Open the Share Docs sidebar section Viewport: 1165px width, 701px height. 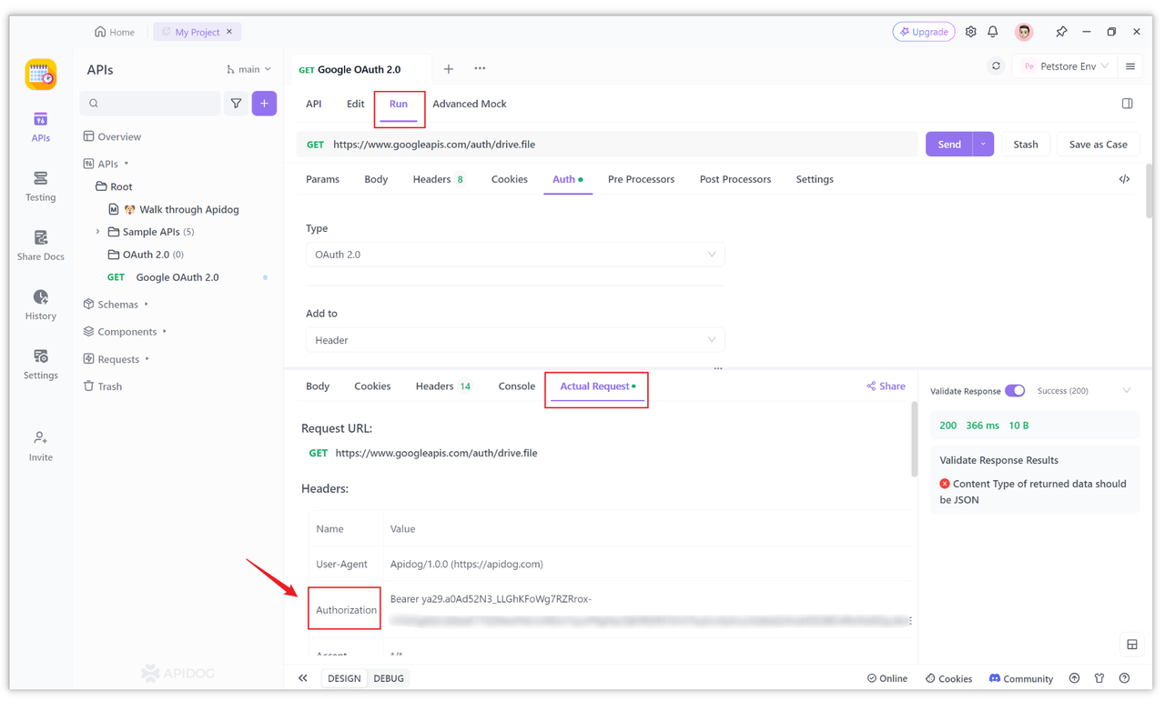[x=40, y=245]
